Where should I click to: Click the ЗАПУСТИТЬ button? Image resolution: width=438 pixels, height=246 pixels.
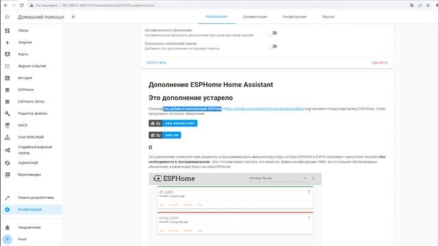[157, 63]
